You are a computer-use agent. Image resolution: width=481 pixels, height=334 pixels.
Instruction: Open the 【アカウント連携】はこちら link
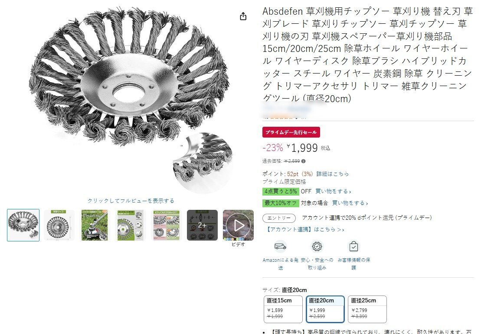pyautogui.click(x=305, y=229)
